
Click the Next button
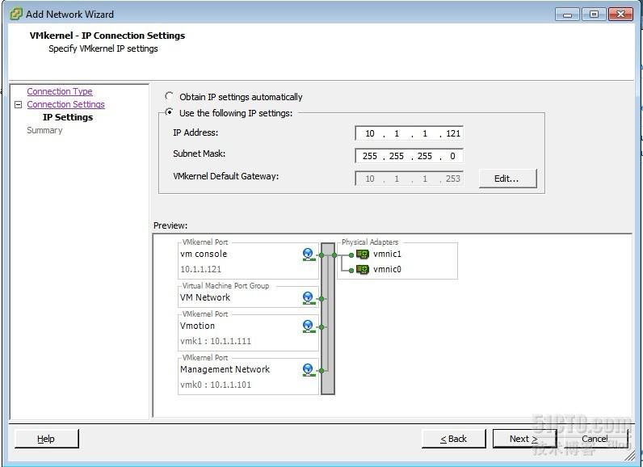pyautogui.click(x=524, y=439)
